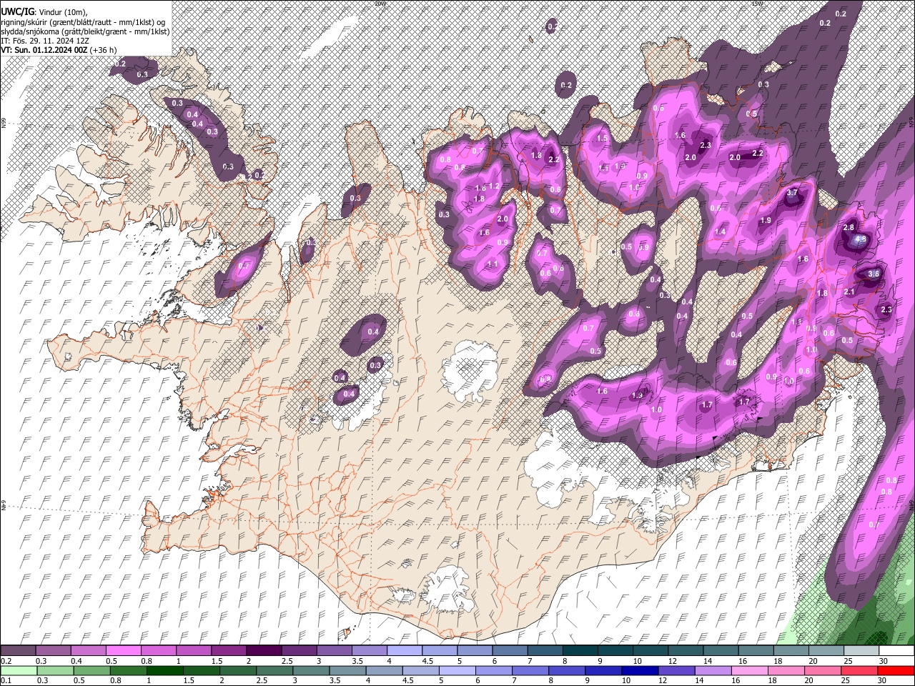Viewport: 915px width, 686px height.
Task: Pick the 0.3 light green swatch on rain scale
Action: click(56, 671)
